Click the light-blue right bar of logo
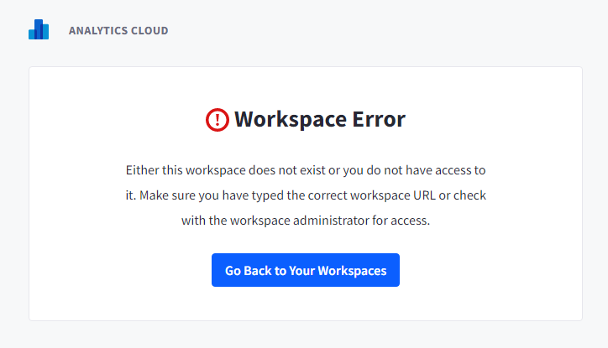The width and height of the screenshot is (608, 348). [x=45, y=32]
